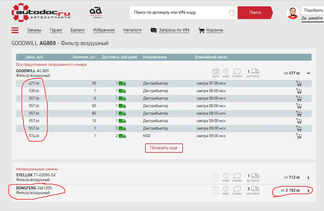
Task: Open the Запросы по VIN link
Action: 174,30
